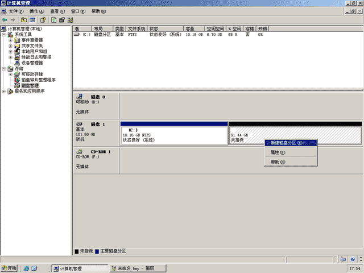Expand the 可移动存储 tree node
The height and width of the screenshot is (273, 364).
point(10,75)
